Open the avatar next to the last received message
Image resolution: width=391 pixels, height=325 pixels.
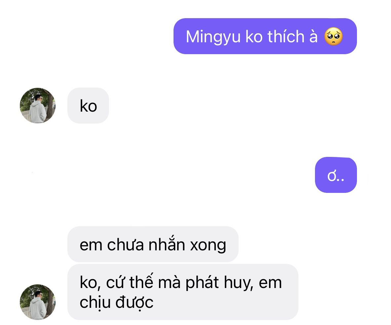click(x=38, y=302)
